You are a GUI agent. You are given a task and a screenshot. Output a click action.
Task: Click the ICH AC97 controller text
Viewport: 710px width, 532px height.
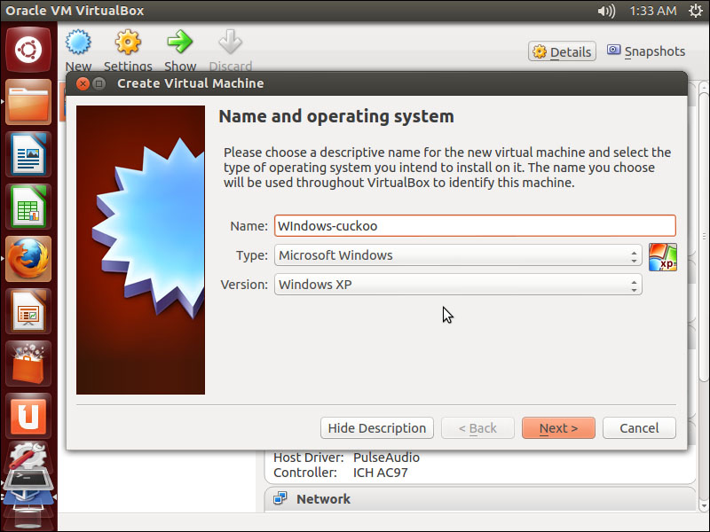coord(381,473)
